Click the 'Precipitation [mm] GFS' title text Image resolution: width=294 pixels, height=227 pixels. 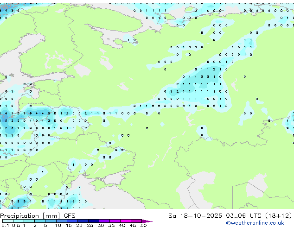click(x=38, y=216)
